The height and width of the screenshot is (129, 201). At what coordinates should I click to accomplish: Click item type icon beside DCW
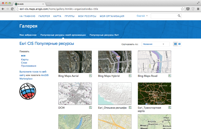(x=90, y=107)
